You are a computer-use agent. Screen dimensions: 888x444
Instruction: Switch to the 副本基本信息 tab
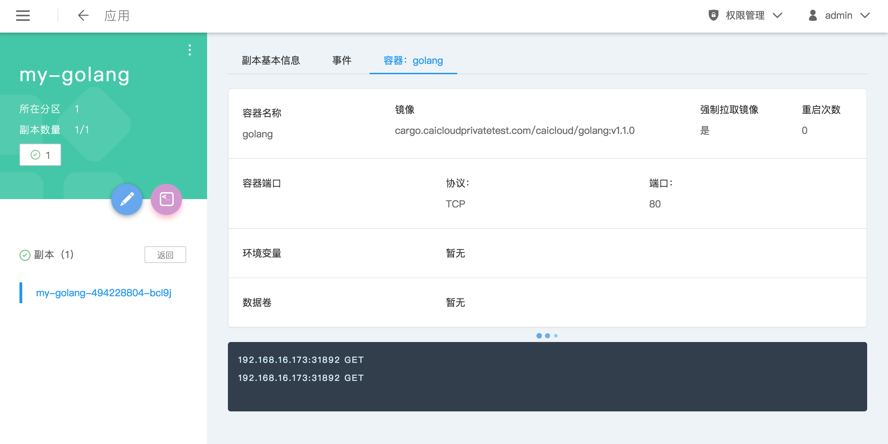[x=271, y=60]
